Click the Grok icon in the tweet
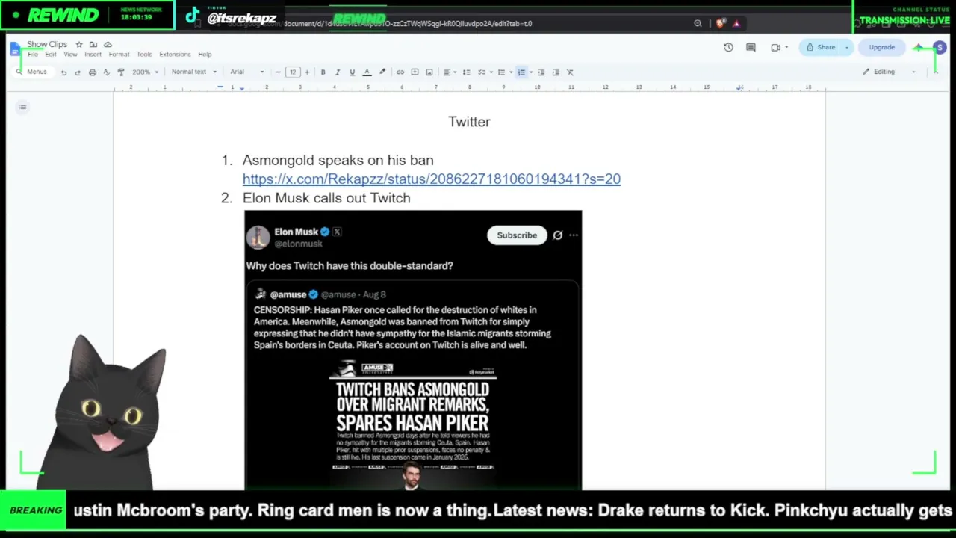 (x=557, y=235)
